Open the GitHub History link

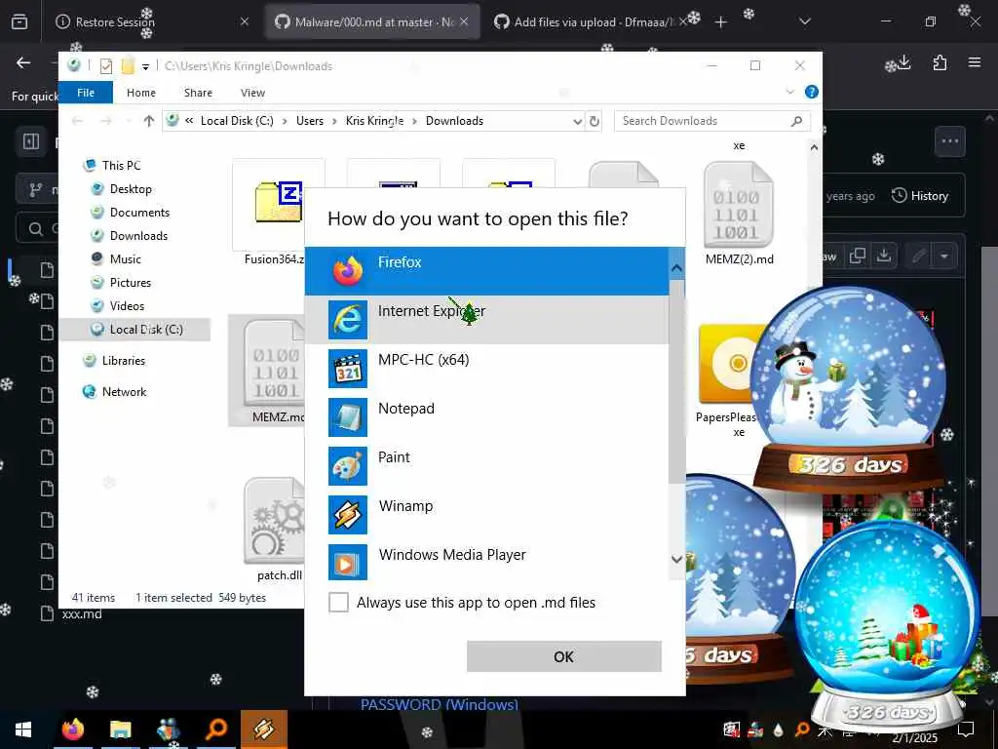pos(920,195)
